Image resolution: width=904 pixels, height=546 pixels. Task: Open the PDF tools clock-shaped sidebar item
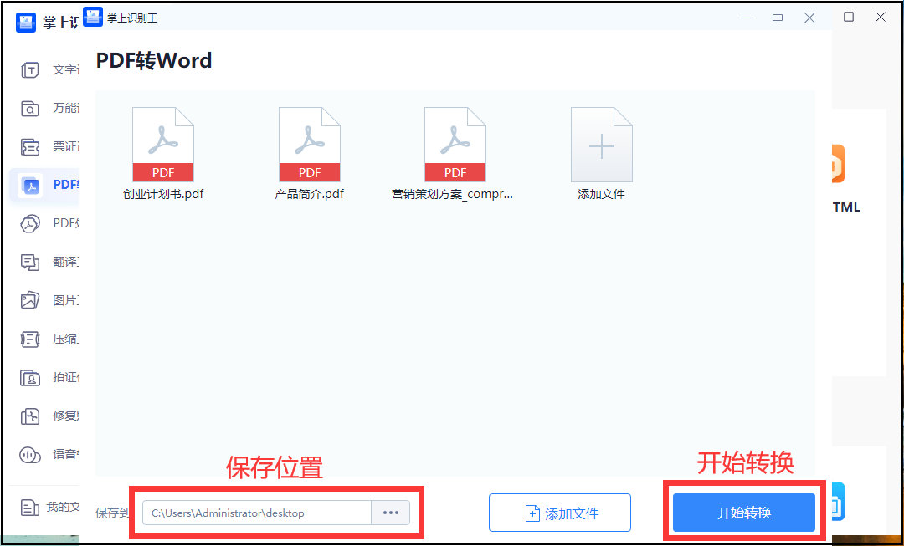click(x=49, y=223)
